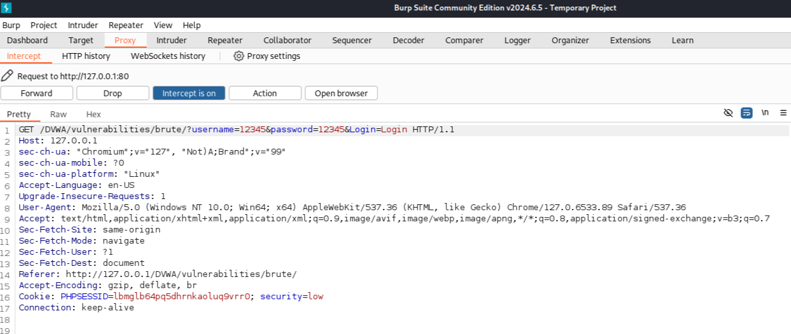Switch to the Comparer tab
Screen dimensions: 791x334
pyautogui.click(x=464, y=40)
